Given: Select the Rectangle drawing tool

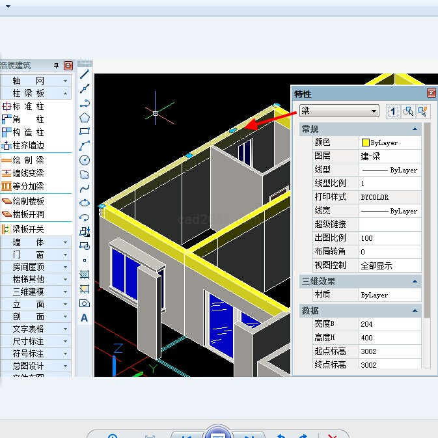Looking at the screenshot, I should (85, 131).
